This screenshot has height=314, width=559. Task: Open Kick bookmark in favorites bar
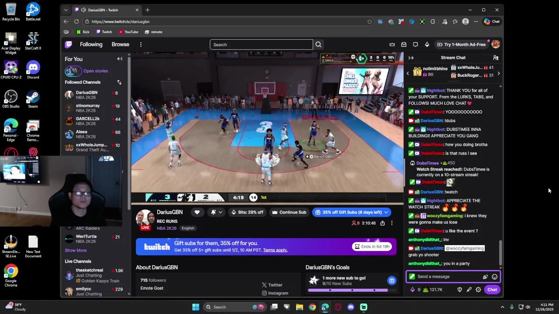point(83,32)
